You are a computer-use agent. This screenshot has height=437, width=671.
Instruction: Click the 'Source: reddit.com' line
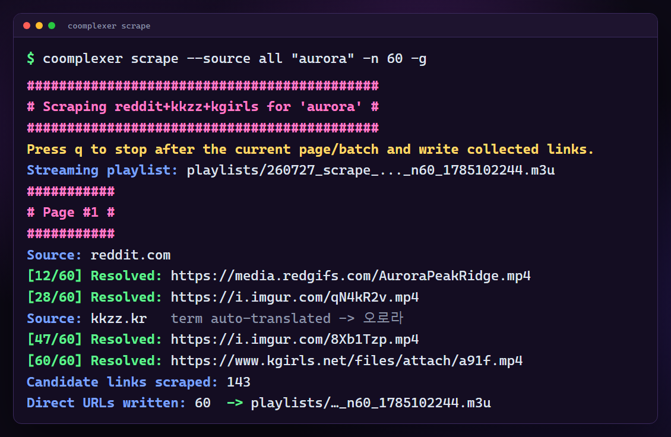[99, 255]
